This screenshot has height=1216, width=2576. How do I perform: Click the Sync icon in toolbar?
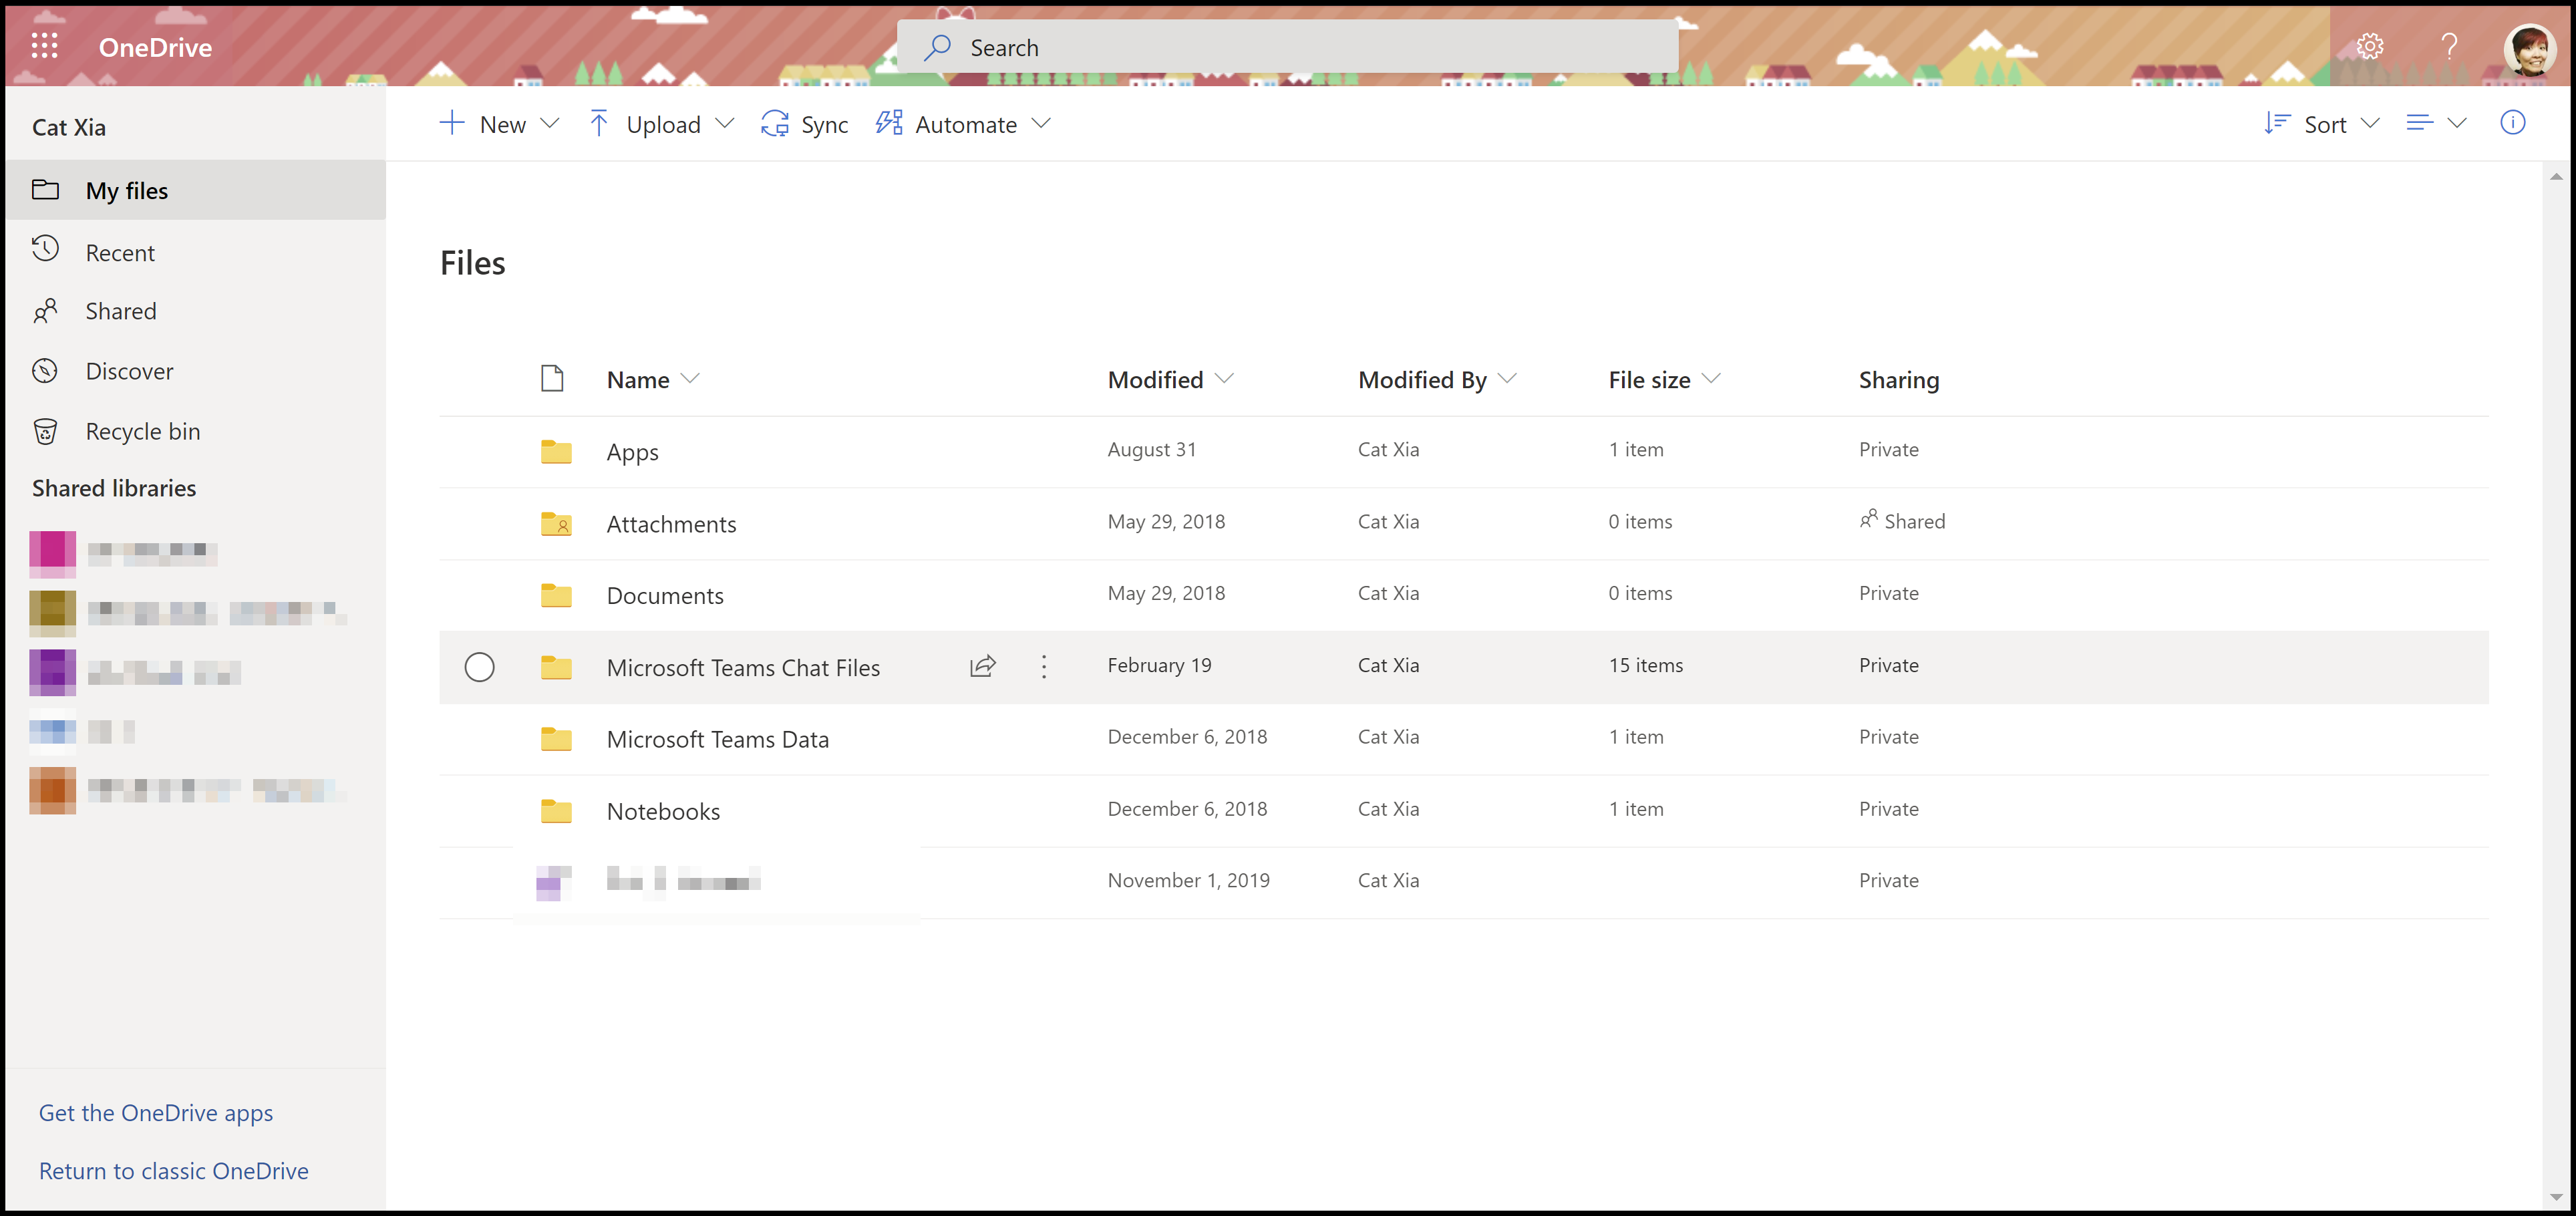click(774, 124)
